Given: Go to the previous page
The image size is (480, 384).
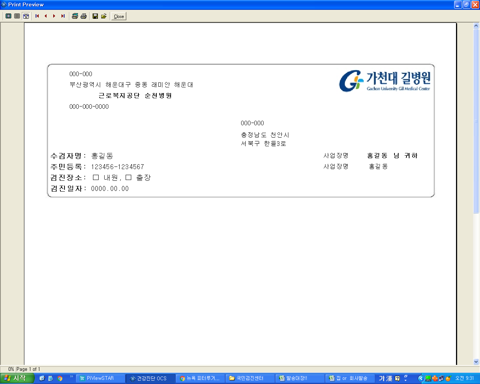Looking at the screenshot, I should 46,16.
